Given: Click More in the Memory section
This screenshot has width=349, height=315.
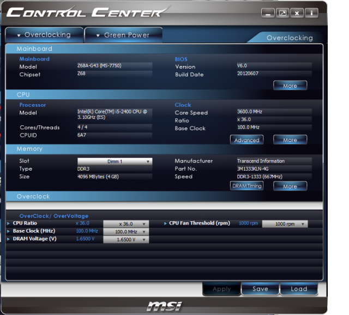Looking at the screenshot, I should click(x=290, y=186).
